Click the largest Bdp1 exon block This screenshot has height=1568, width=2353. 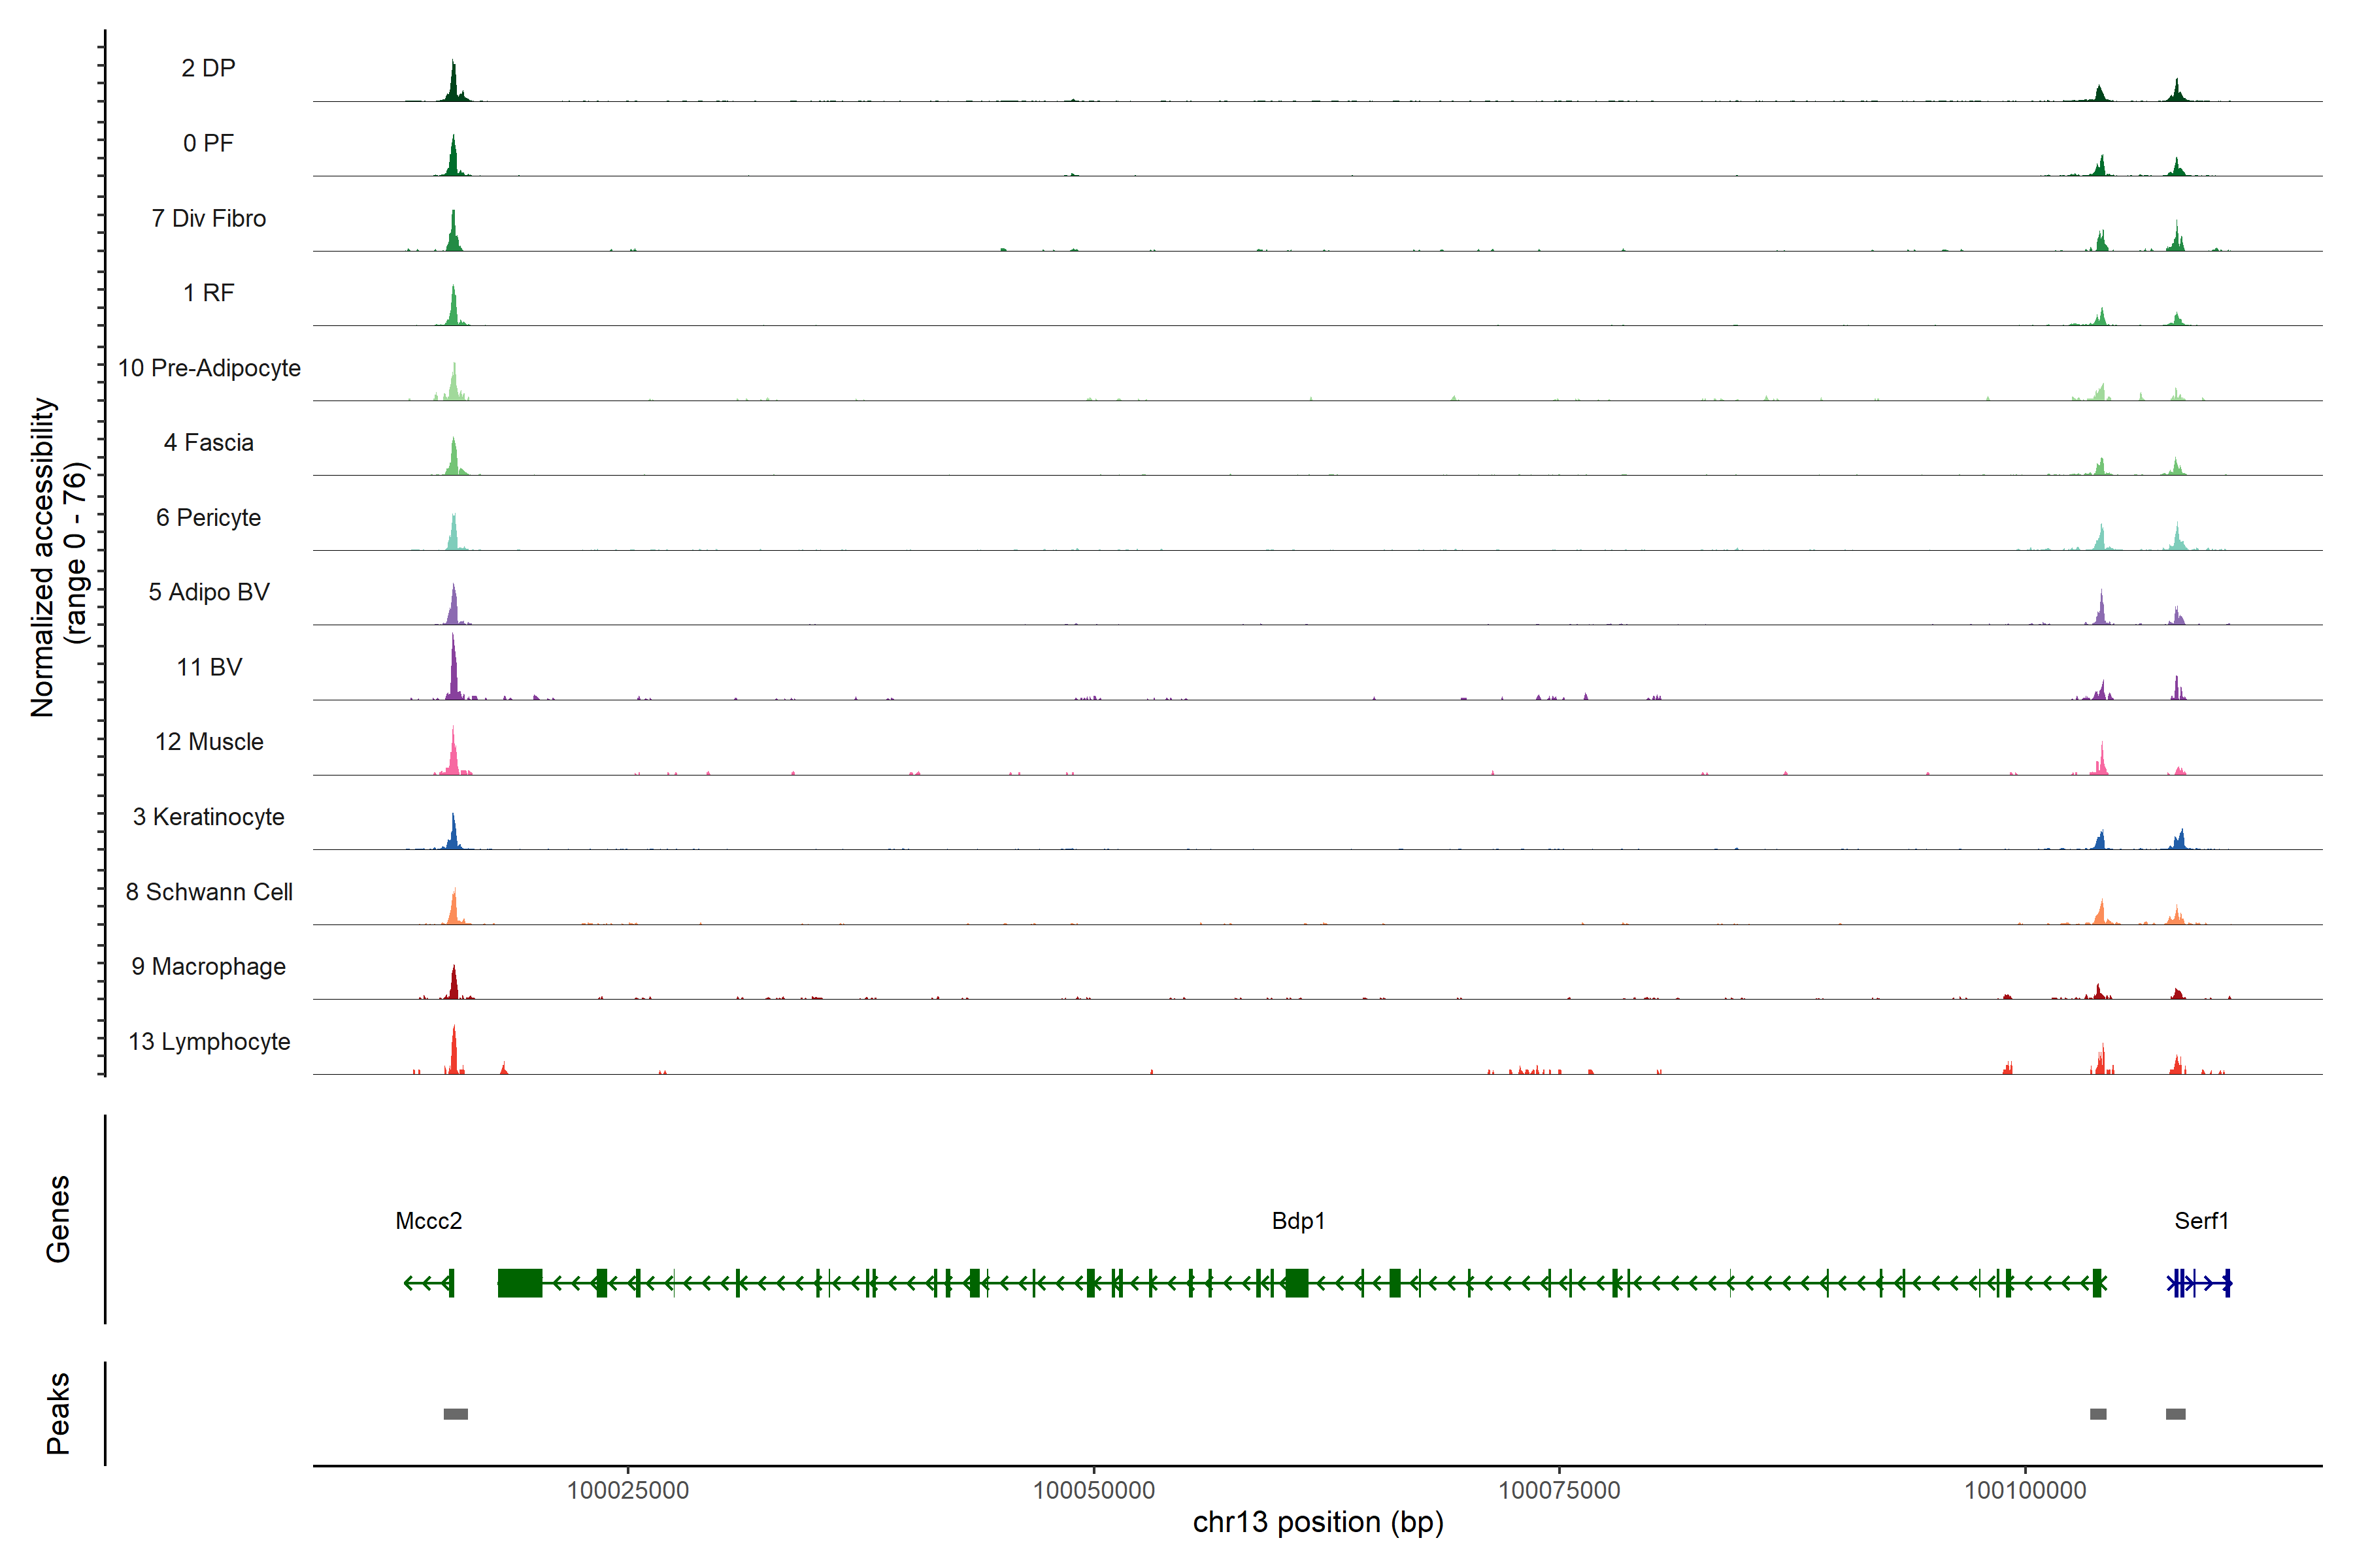tap(519, 1283)
